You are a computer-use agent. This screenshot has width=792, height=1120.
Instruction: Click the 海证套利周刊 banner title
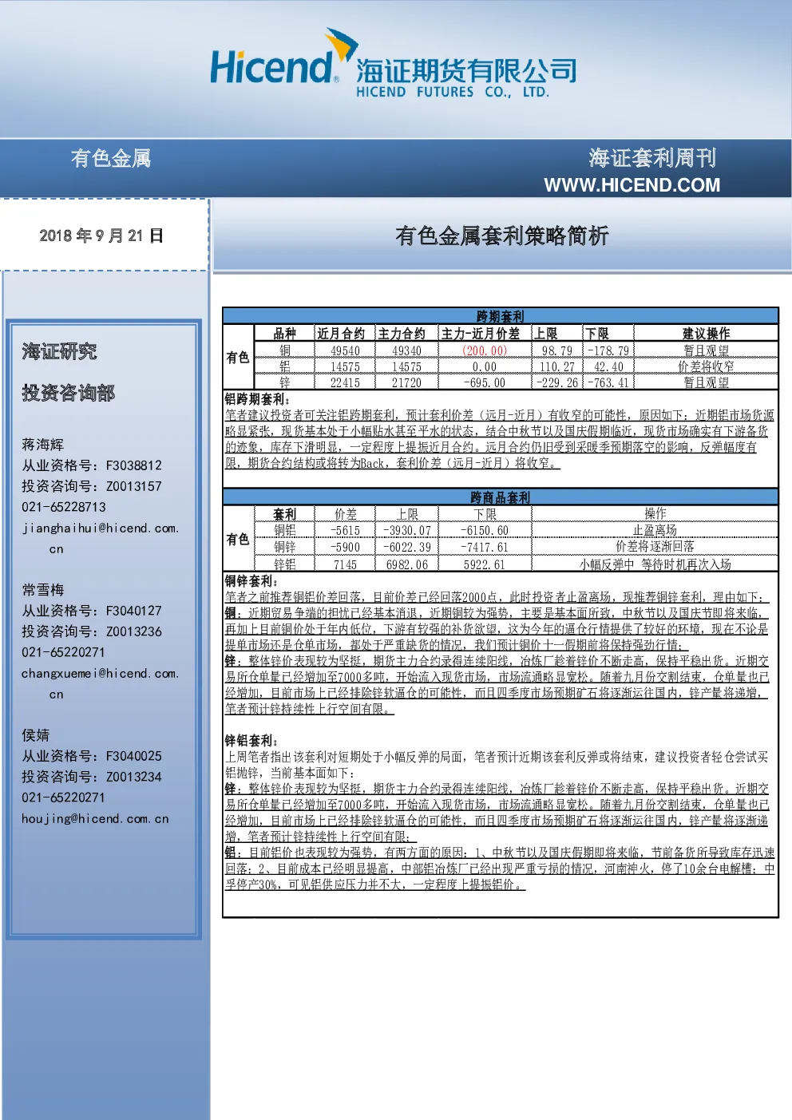click(653, 157)
